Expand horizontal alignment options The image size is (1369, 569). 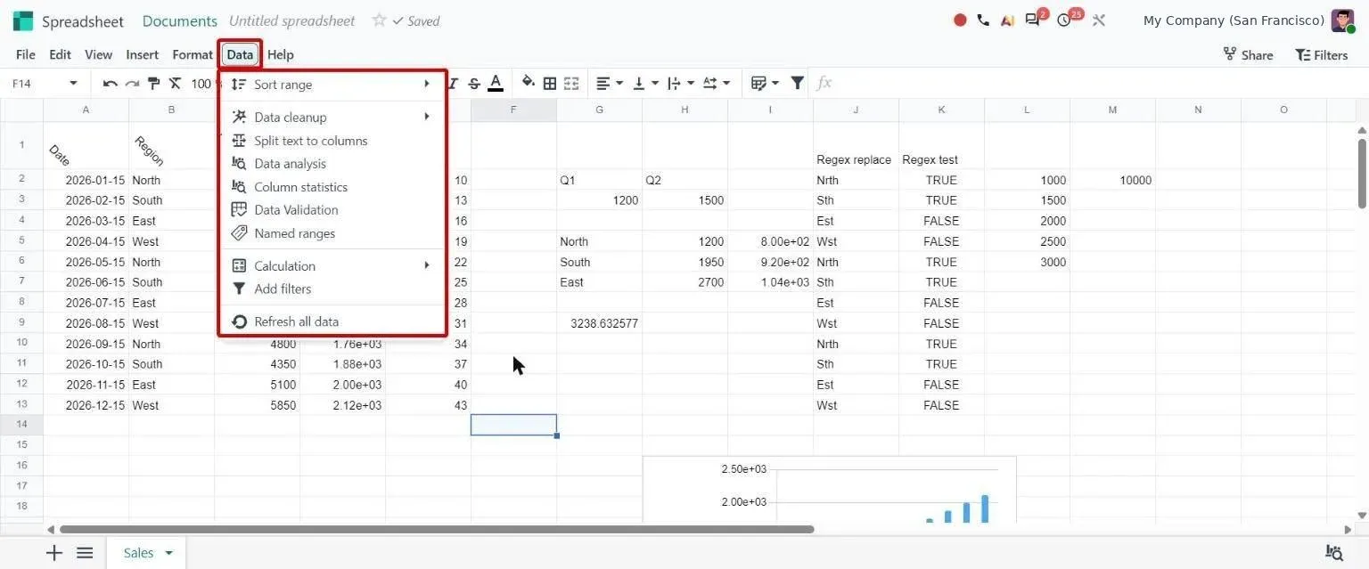610,84
